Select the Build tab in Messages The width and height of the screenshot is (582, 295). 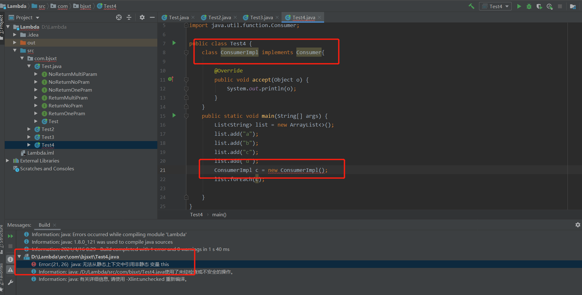point(44,225)
